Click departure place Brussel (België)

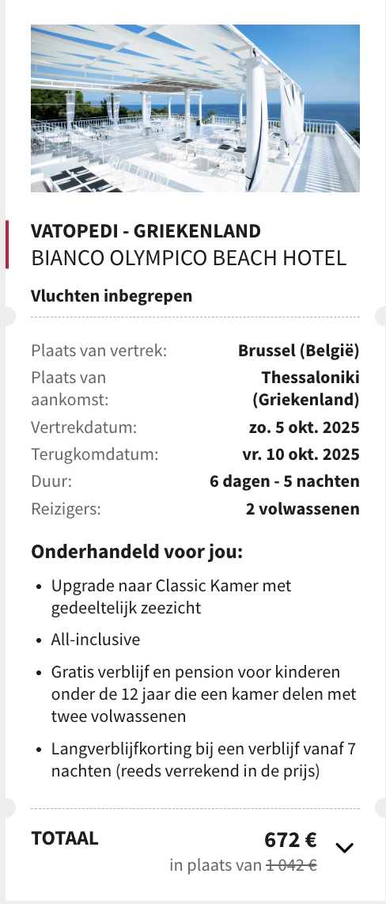(298, 350)
